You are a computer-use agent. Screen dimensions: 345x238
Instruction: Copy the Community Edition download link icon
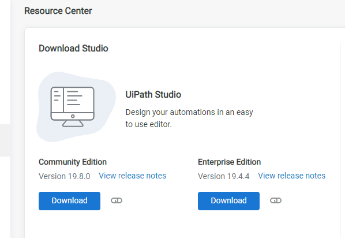(117, 200)
